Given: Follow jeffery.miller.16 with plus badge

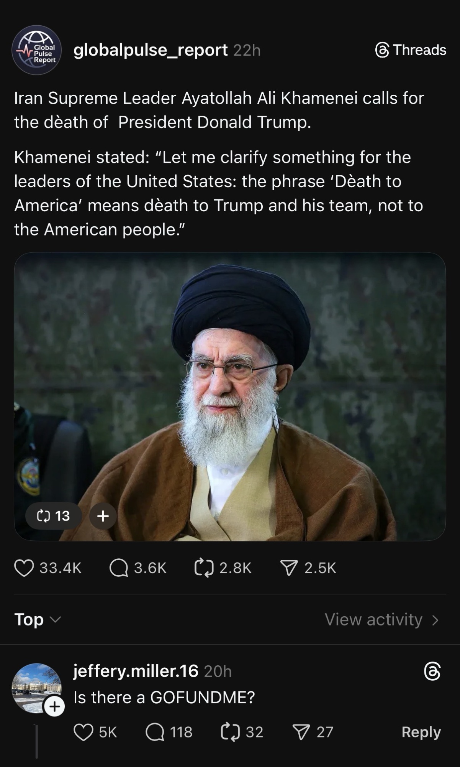Looking at the screenshot, I should click(54, 706).
